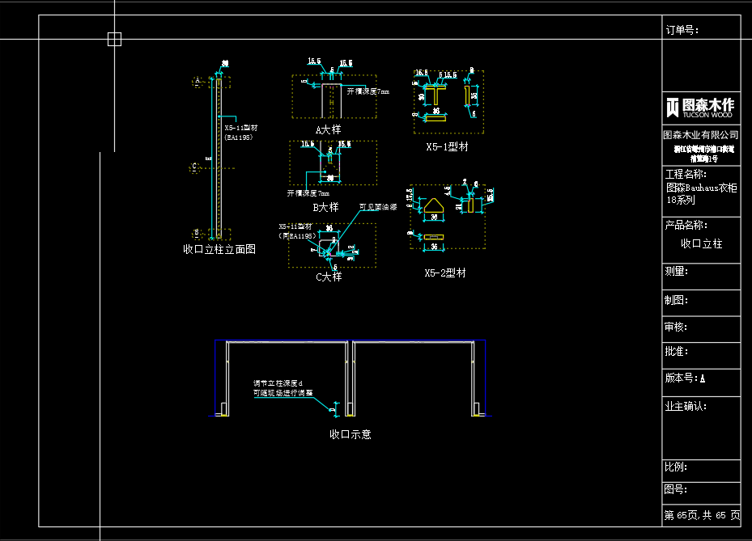This screenshot has width=752, height=541.
Task: Select the X5-2型材 caption text
Action: coord(445,273)
